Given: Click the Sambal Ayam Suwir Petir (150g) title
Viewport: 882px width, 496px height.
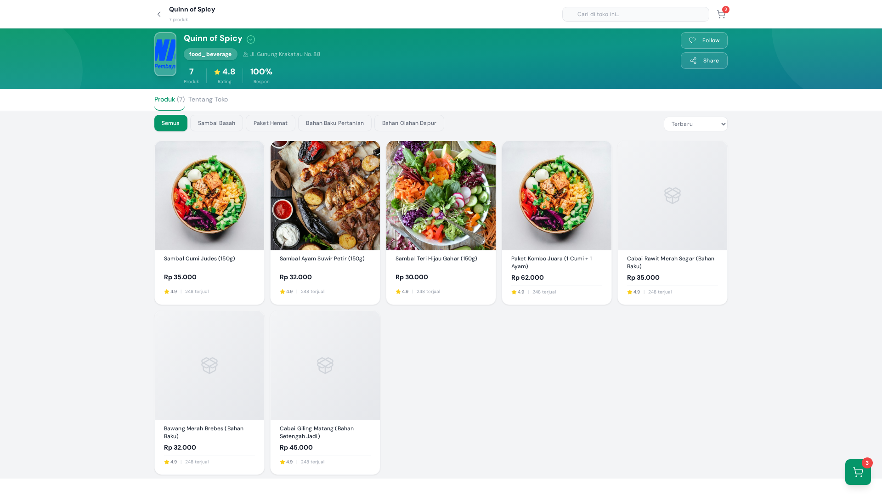Looking at the screenshot, I should (x=322, y=259).
